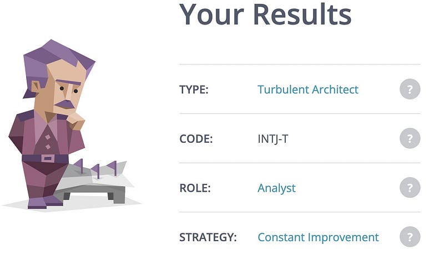Click the ROLE: row label
444x255 pixels.
pyautogui.click(x=195, y=188)
